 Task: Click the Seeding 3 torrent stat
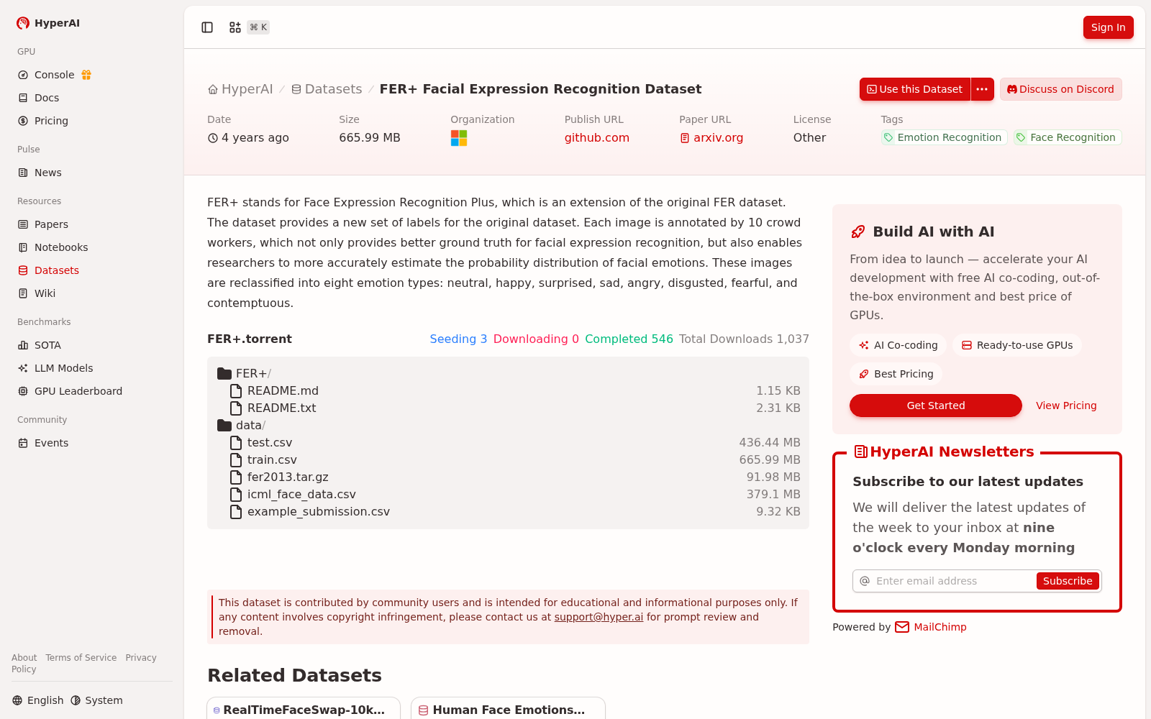(x=458, y=339)
